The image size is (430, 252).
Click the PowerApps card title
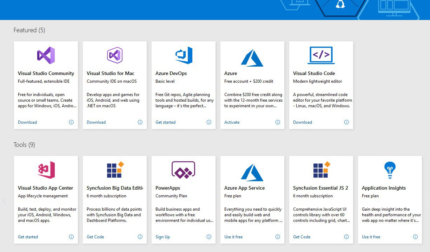[168, 188]
